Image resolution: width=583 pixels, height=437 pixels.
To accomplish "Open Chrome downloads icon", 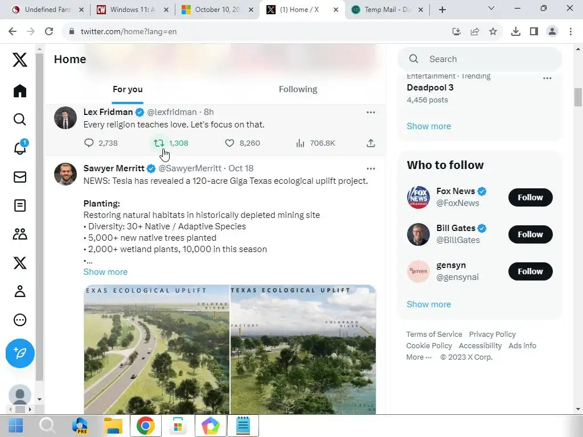I will click(516, 32).
